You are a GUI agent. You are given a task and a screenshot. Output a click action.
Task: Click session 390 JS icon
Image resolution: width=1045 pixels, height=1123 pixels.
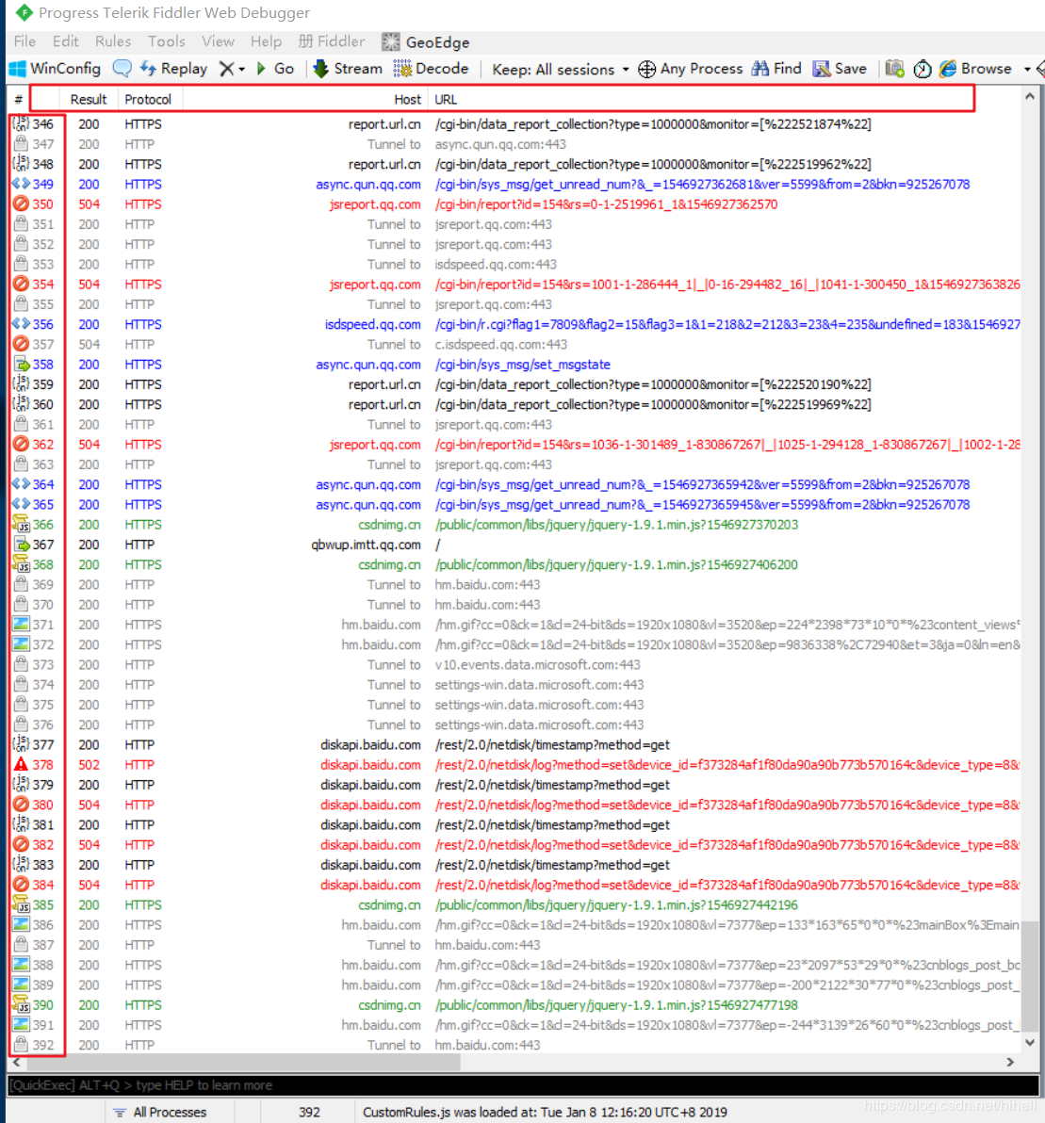tap(21, 1005)
